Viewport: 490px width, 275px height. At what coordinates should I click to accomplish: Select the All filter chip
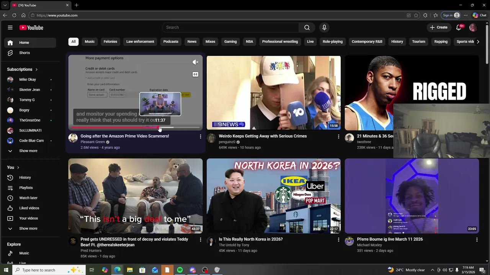click(x=73, y=42)
